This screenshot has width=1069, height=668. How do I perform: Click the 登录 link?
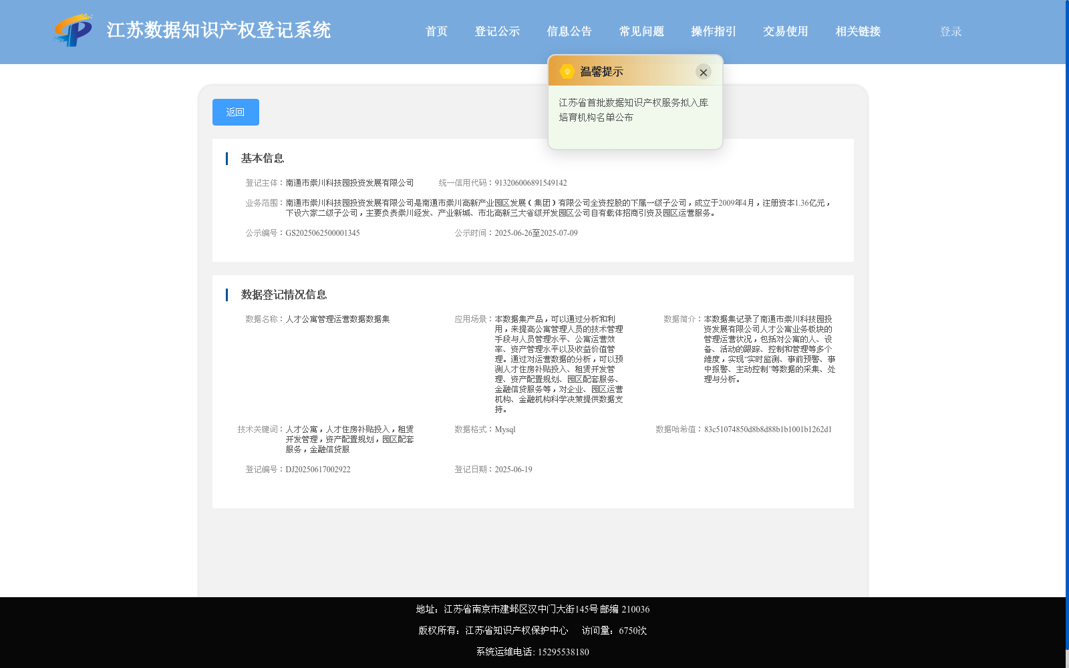click(x=951, y=31)
